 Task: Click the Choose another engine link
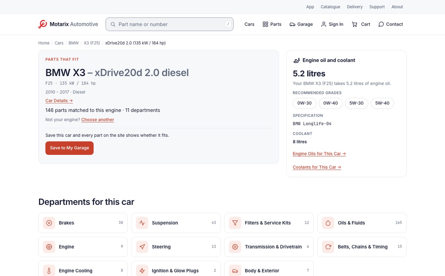pos(98,120)
